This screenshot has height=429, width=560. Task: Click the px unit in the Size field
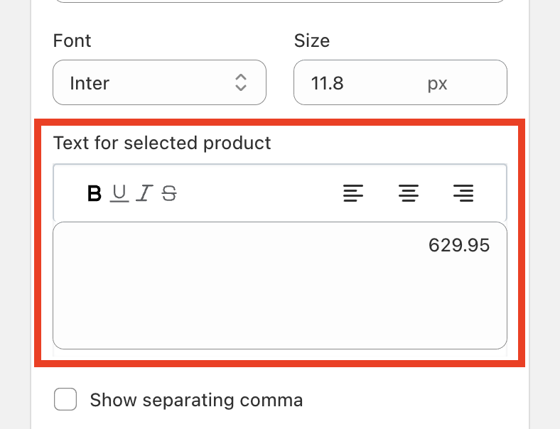click(x=437, y=84)
